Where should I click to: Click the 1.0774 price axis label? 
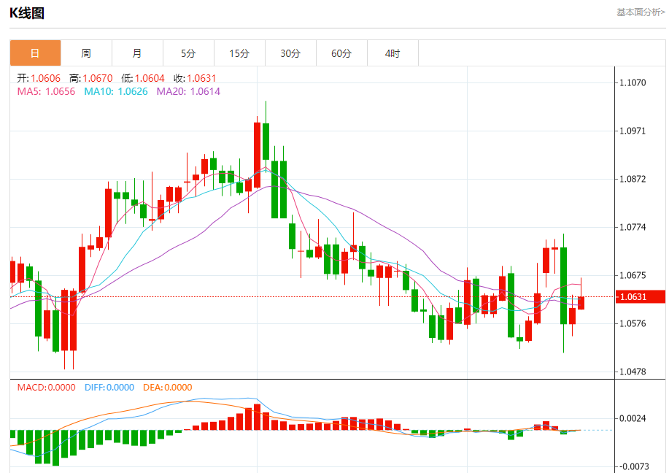click(x=633, y=228)
